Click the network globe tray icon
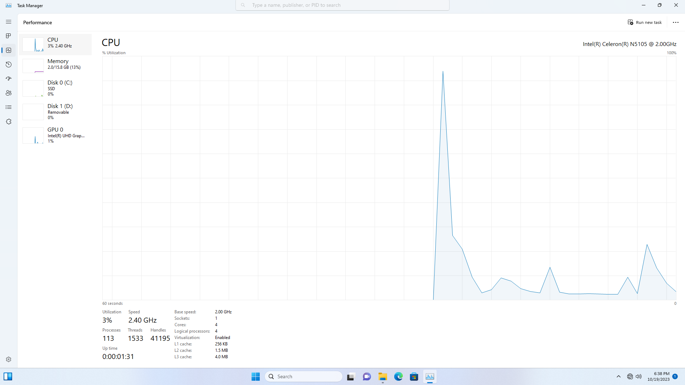 click(x=630, y=376)
